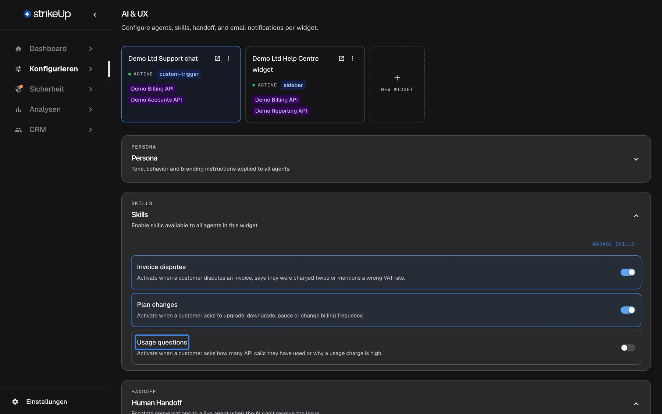
Task: Click the plus icon for new widget
Action: tap(397, 78)
